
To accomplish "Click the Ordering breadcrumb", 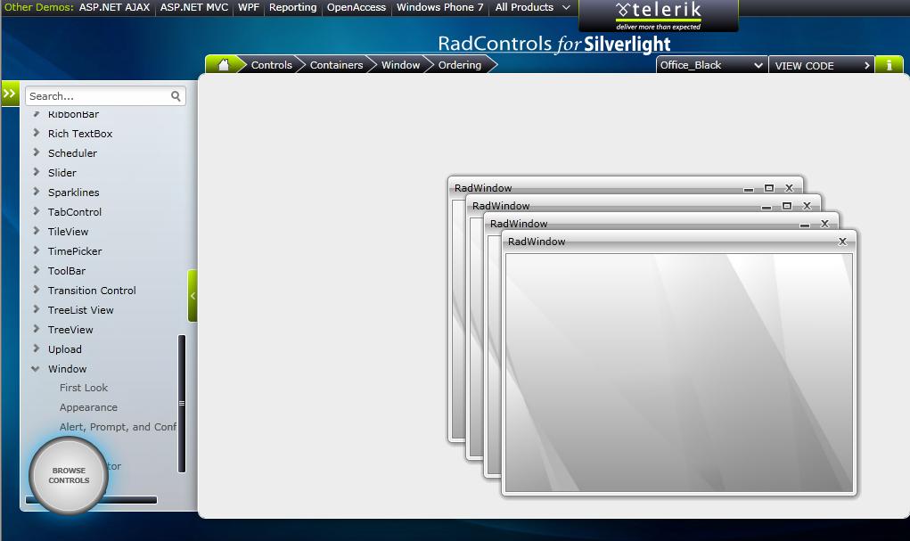I will pos(460,65).
